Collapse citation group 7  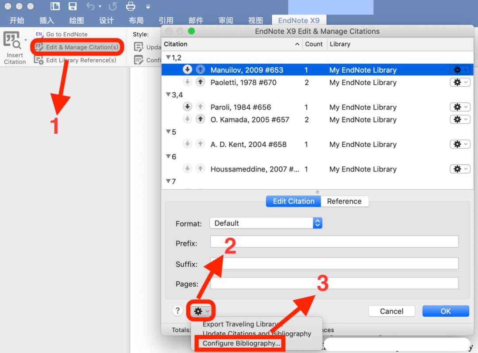click(x=168, y=181)
